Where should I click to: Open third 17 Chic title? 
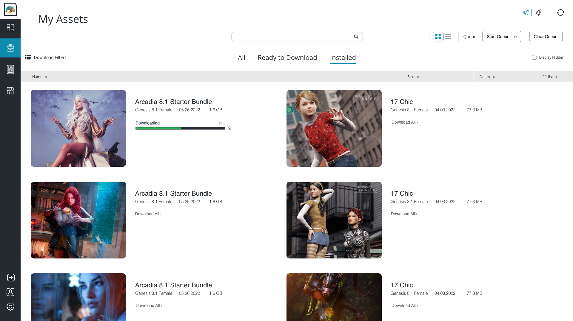402,285
